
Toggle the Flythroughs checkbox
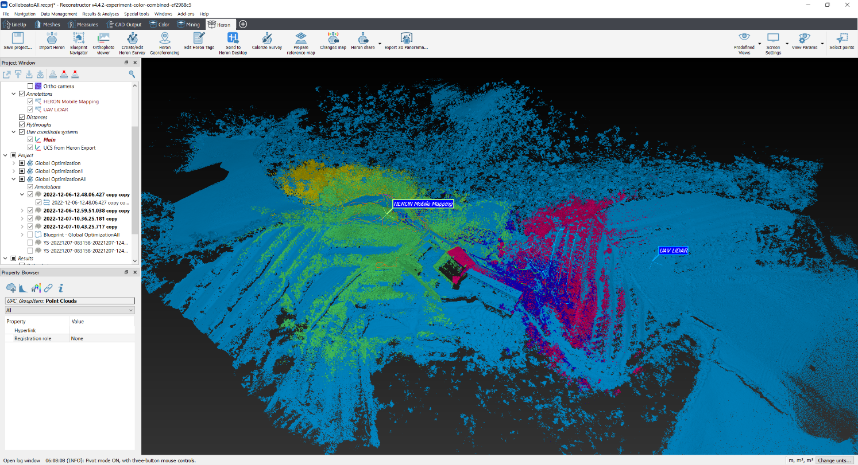(22, 124)
